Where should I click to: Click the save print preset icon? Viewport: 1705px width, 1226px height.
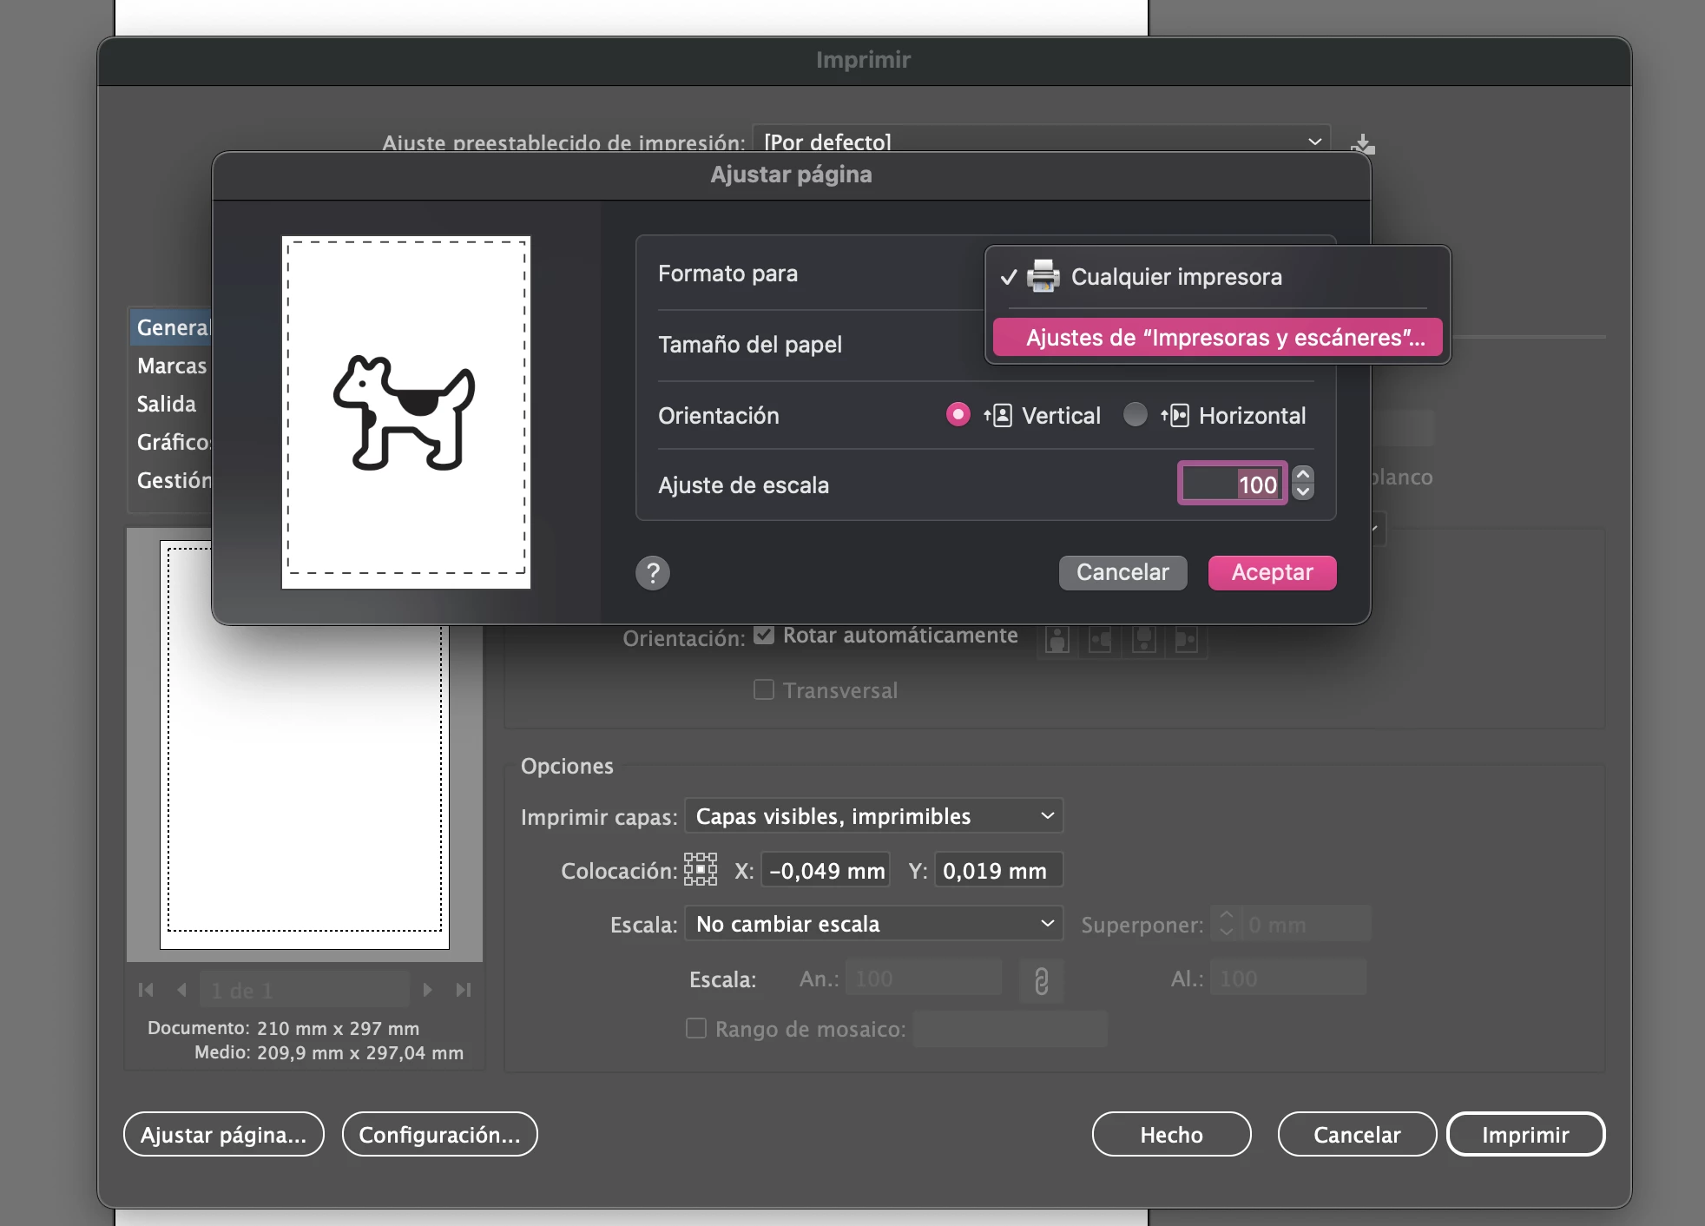[1363, 143]
